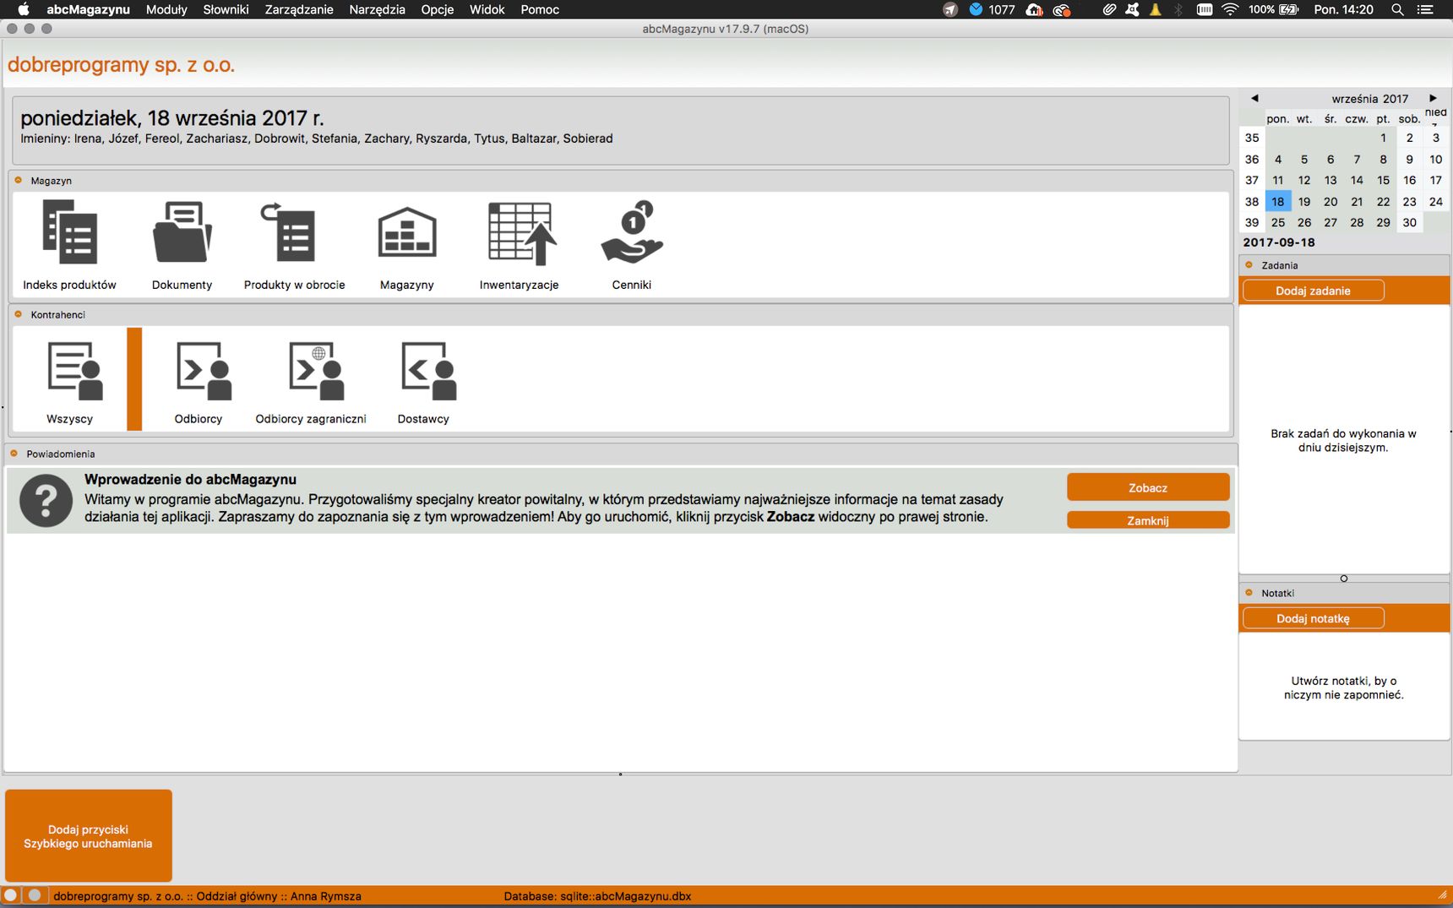Click the Wi-Fi menu bar icon
Screen dimensions: 1453x908
(x=1230, y=9)
